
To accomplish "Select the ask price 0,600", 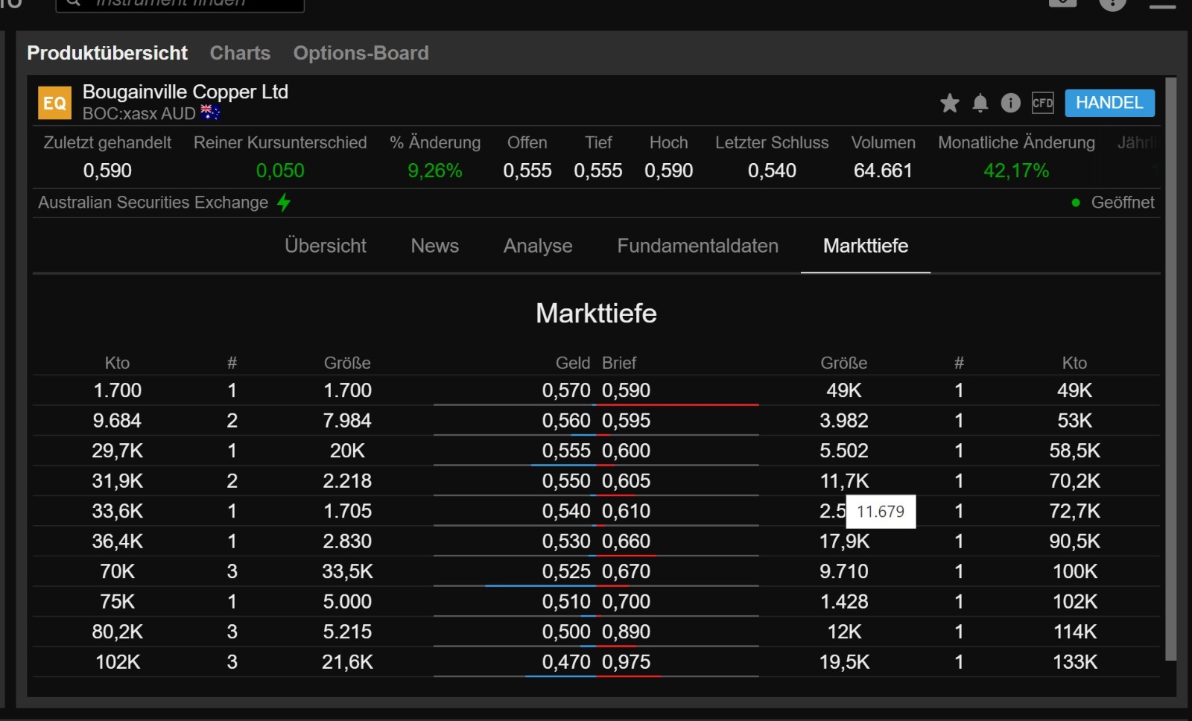I will click(627, 451).
